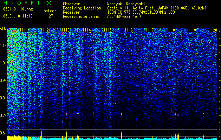
Task: Select antenna value A504HB(yagi 4el)
Action: point(124,16)
